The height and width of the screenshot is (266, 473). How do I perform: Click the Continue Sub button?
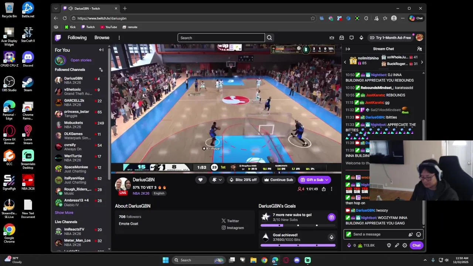(279, 180)
